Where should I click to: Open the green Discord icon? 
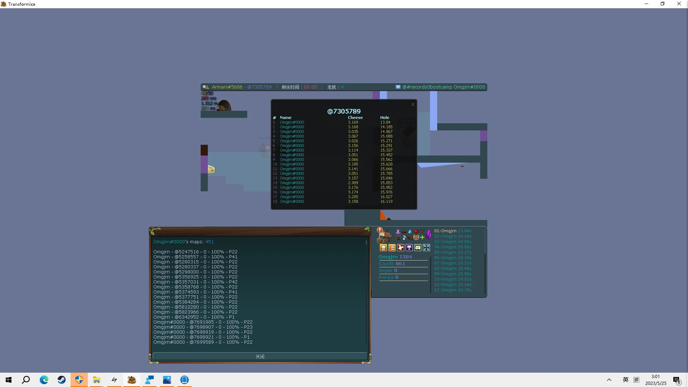coord(418,248)
